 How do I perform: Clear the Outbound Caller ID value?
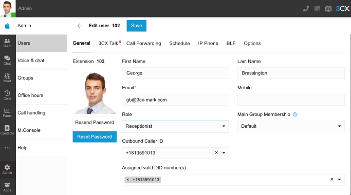tap(216, 153)
